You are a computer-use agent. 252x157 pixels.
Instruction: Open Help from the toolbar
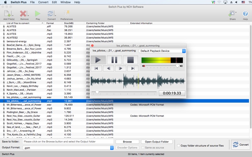click(x=245, y=14)
